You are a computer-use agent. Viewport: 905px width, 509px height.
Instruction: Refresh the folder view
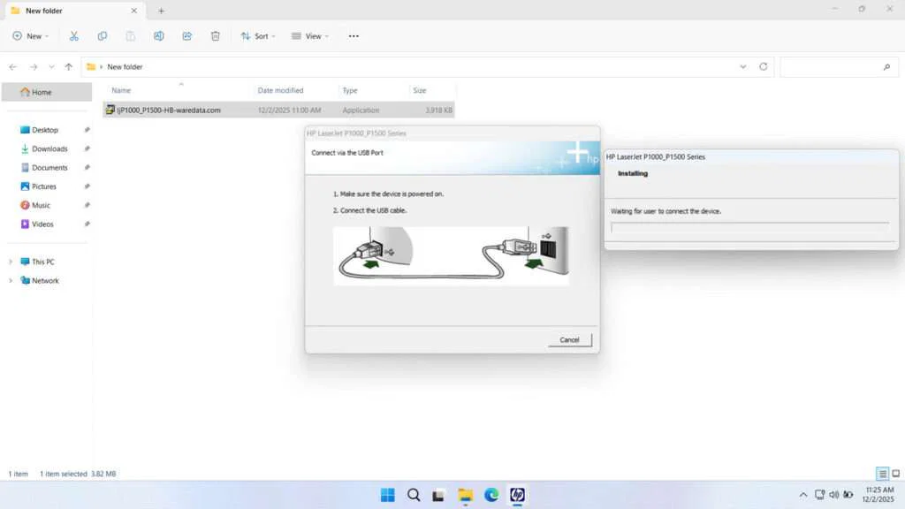[763, 66]
